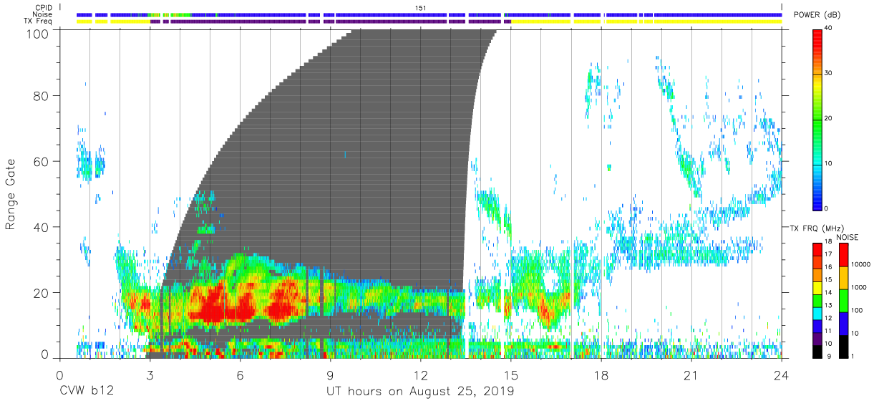Screen dimensions: 879x406
Task: Click the 'NOISE' legend title
Action: (x=847, y=237)
